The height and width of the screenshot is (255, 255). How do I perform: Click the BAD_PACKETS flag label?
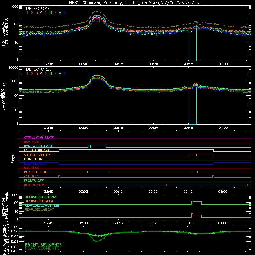coord(35,185)
